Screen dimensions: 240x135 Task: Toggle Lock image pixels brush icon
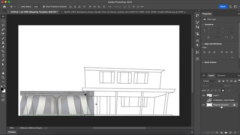212,90
